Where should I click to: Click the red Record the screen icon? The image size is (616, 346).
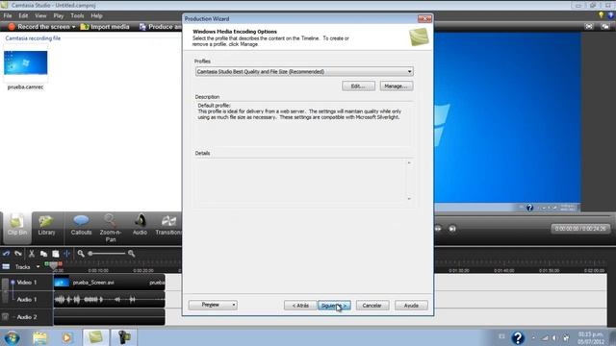click(12, 27)
